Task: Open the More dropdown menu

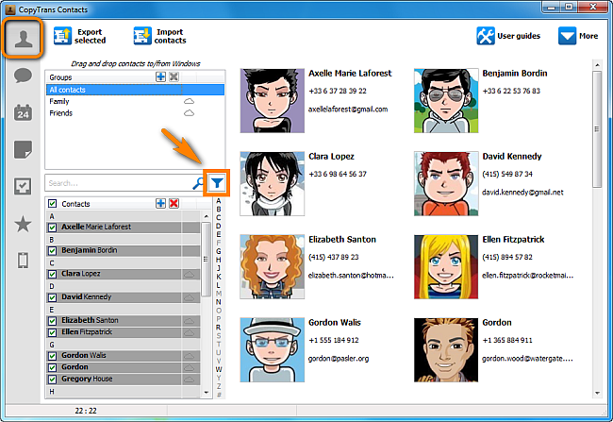Action: coord(579,36)
